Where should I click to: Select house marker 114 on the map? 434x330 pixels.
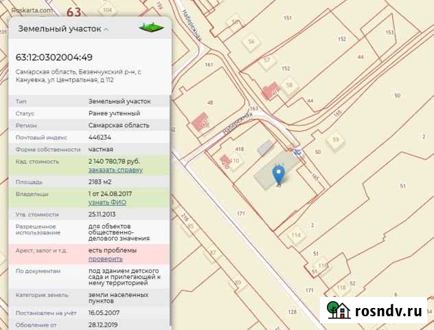coord(296,235)
